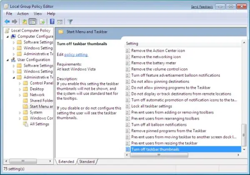Select Desktop in the tree
Image resolution: width=250 pixels, height=175 pixels.
(37, 89)
